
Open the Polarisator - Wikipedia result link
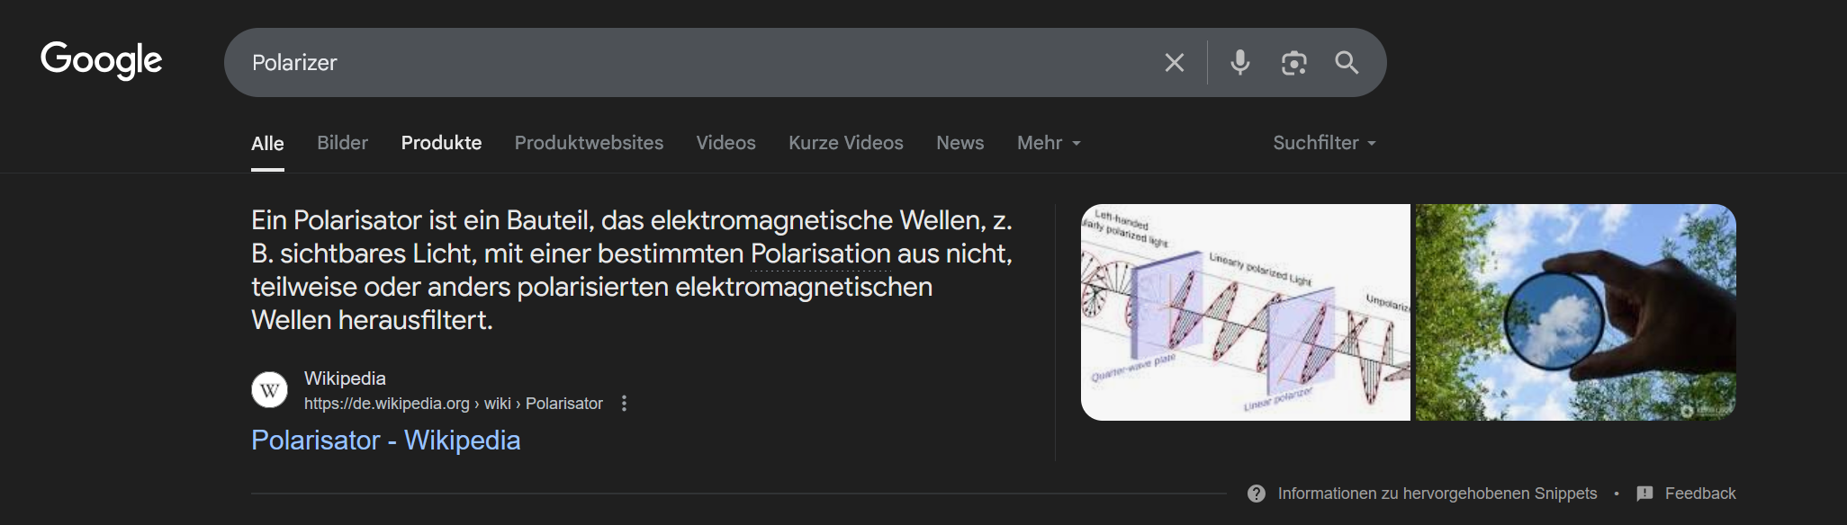pos(385,440)
